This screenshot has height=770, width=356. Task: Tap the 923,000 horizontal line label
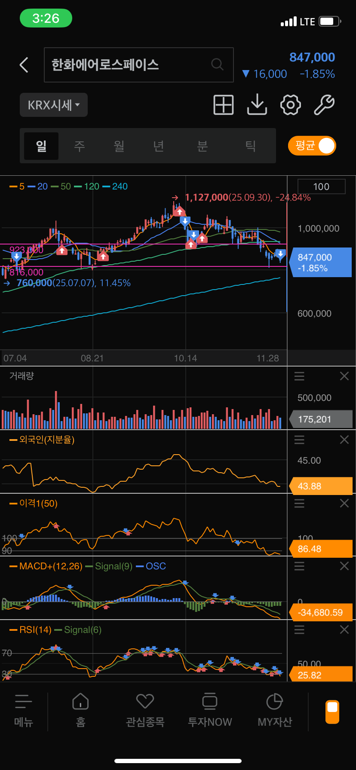point(26,250)
